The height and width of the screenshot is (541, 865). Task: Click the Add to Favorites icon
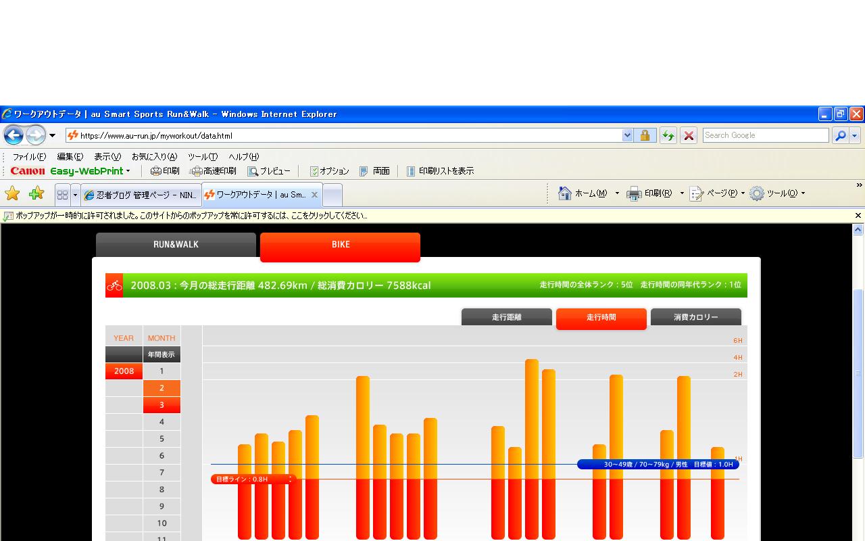point(36,194)
